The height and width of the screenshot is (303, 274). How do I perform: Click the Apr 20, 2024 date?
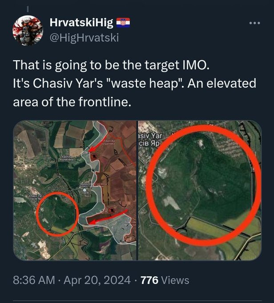pos(97,280)
